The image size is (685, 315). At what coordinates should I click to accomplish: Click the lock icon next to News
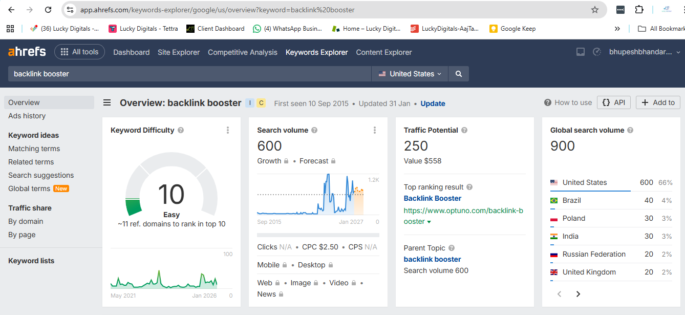tap(281, 294)
